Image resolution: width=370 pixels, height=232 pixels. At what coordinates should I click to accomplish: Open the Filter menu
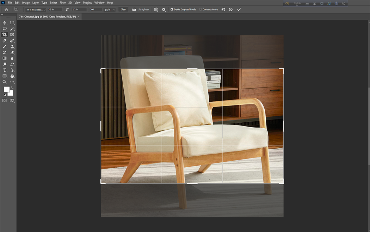[x=63, y=2]
